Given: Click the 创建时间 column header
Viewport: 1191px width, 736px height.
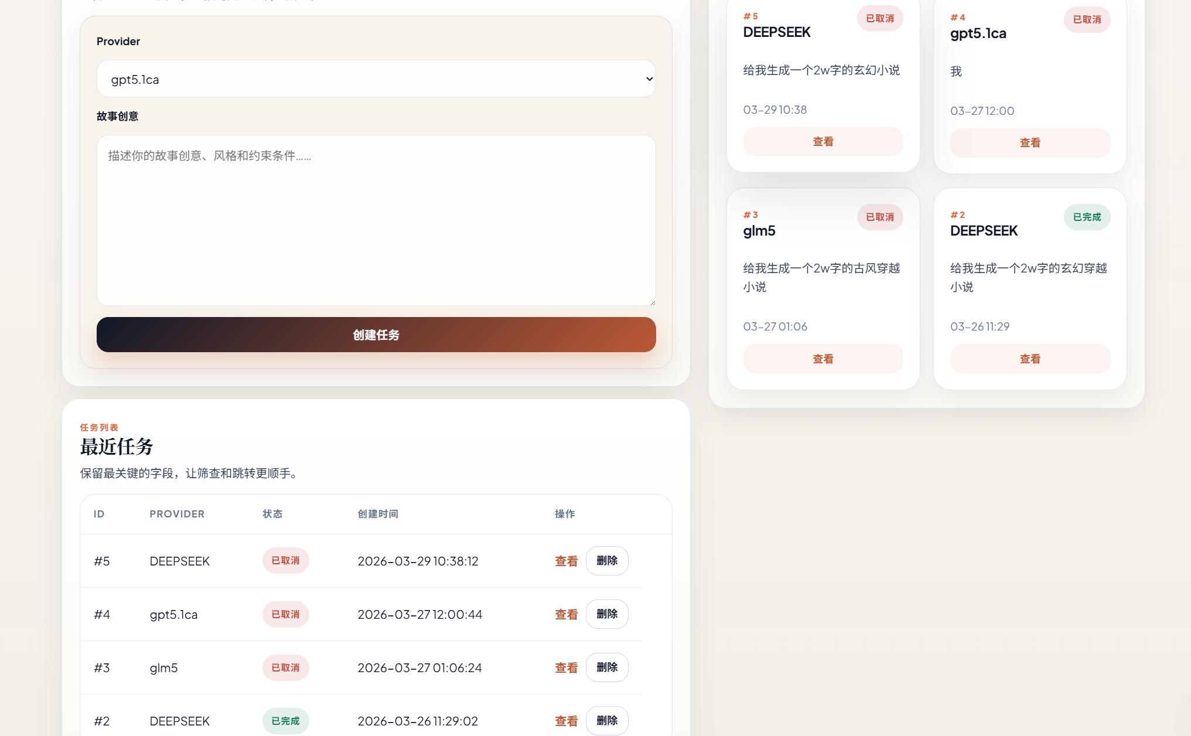Looking at the screenshot, I should (378, 514).
